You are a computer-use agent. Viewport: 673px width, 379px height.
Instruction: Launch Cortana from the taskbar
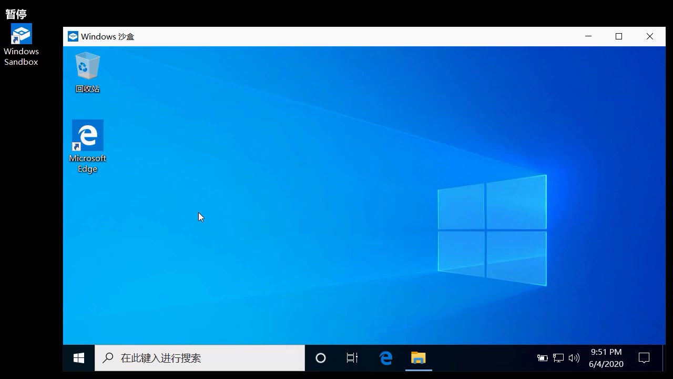tap(320, 358)
